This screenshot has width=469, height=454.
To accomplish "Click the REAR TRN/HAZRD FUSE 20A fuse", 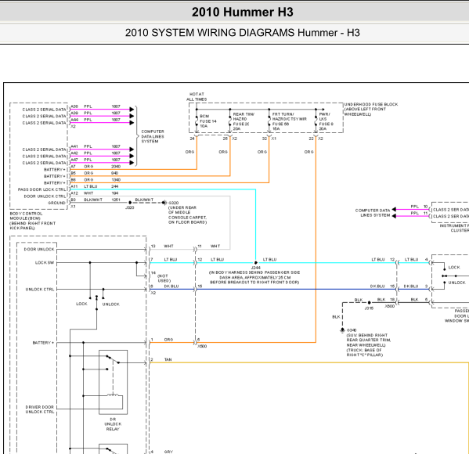I will click(x=230, y=121).
